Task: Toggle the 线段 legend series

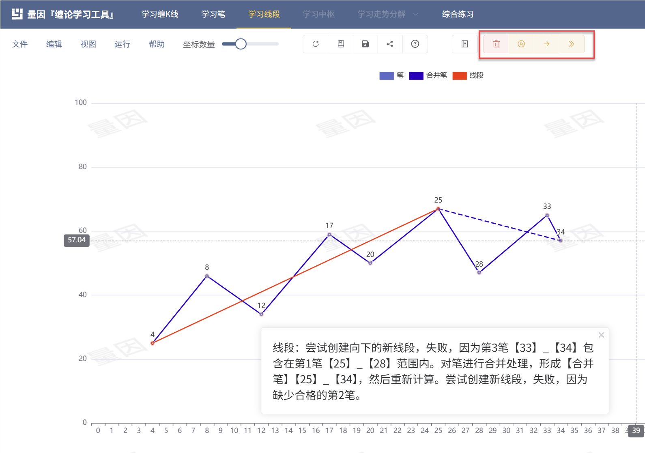Action: click(x=468, y=75)
